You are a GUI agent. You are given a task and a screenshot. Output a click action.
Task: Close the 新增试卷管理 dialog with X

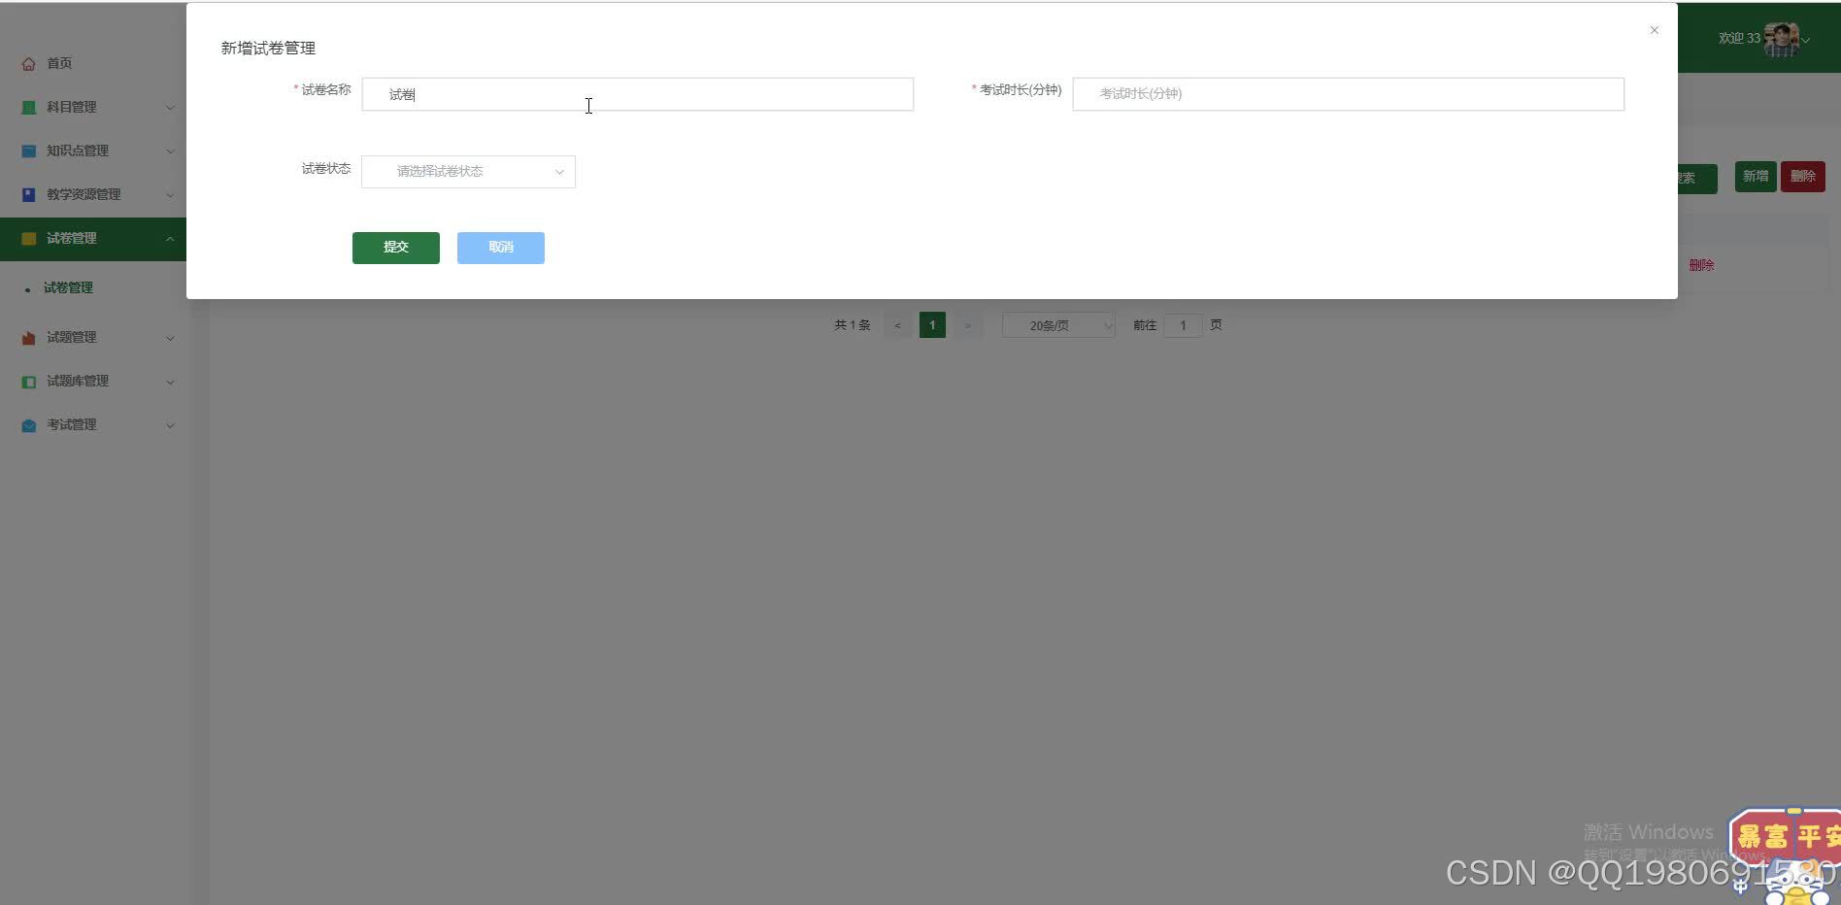1655,30
